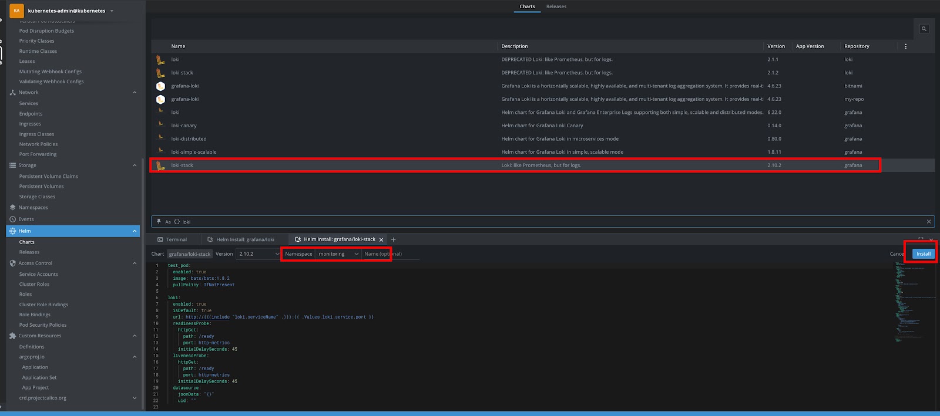Switch to the Releases tab at top
940x416 pixels.
(556, 6)
